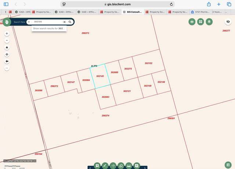This screenshot has height=169, width=235.
Task: Go to previous map extent
Action: (x=7, y=61)
